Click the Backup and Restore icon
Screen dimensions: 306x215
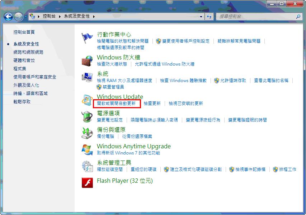click(x=87, y=133)
